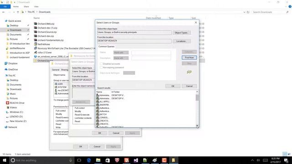The height and width of the screenshot is (164, 292).
Task: Select the Common Queries tab
Action: [x=106, y=46]
